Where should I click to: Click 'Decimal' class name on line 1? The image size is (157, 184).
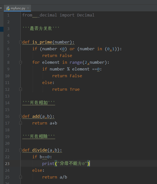pyautogui.click(x=86, y=15)
